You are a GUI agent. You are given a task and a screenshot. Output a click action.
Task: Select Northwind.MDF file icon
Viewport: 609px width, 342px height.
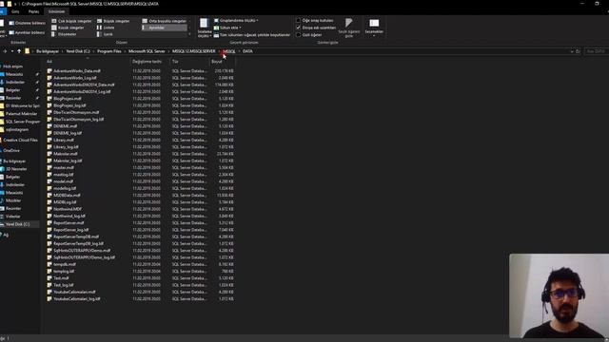tap(49, 209)
